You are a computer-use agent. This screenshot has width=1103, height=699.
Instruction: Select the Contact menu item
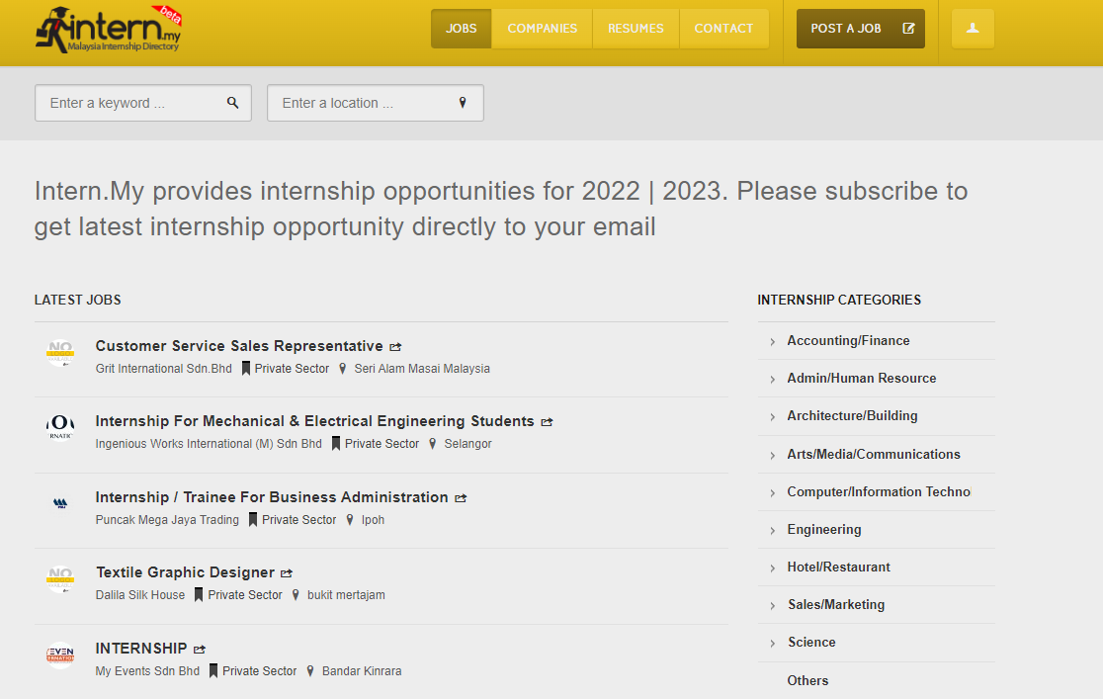(x=723, y=29)
